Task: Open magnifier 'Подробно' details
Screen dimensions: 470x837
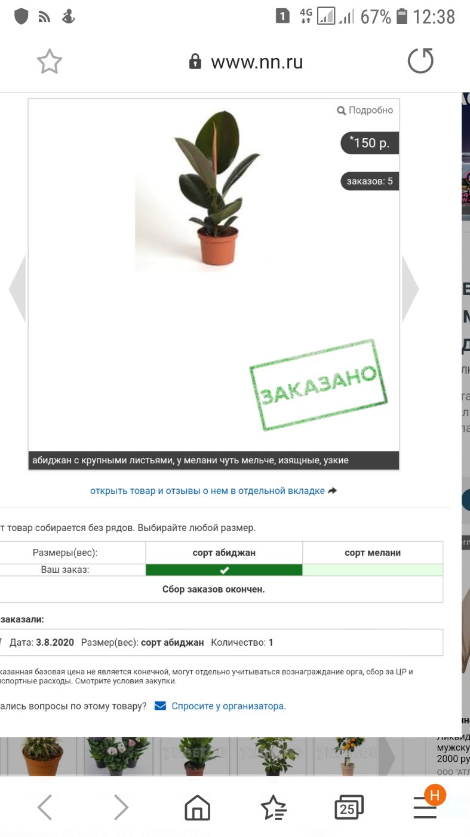Action: (x=365, y=110)
